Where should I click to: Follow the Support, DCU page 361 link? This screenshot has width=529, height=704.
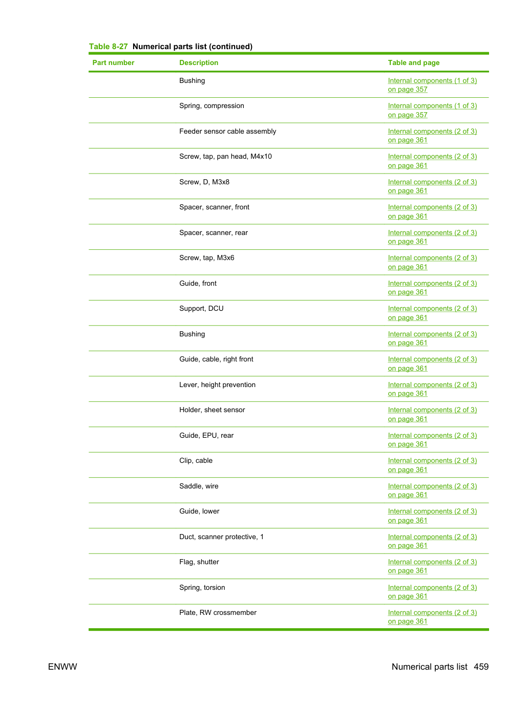click(432, 313)
